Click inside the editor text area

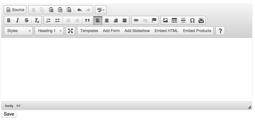click(127, 70)
